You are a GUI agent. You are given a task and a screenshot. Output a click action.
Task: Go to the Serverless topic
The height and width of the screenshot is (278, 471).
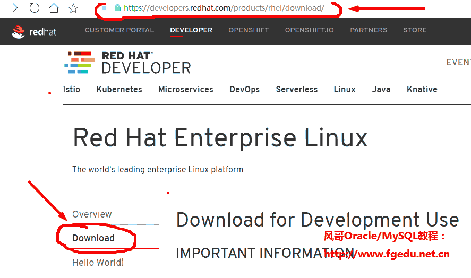click(297, 90)
